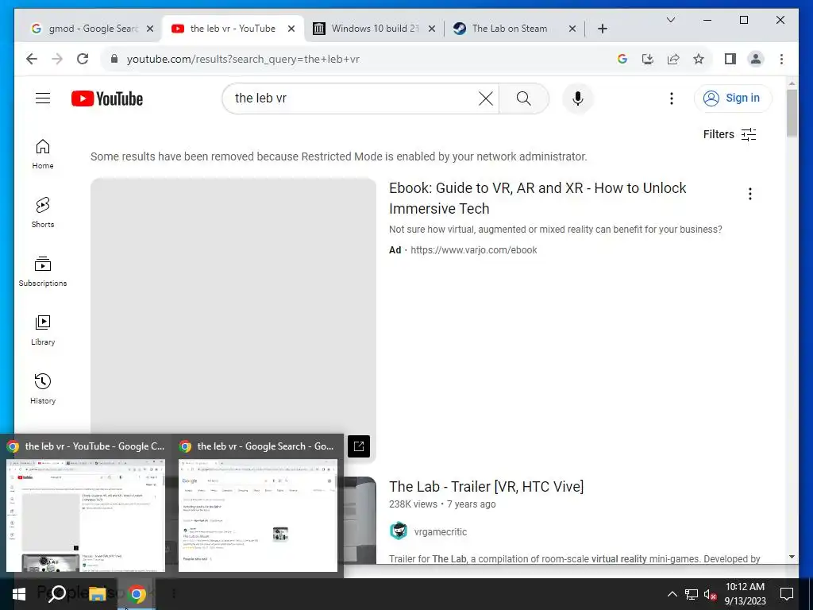Click the YouTube logo
This screenshot has height=610, width=813.
click(x=107, y=98)
